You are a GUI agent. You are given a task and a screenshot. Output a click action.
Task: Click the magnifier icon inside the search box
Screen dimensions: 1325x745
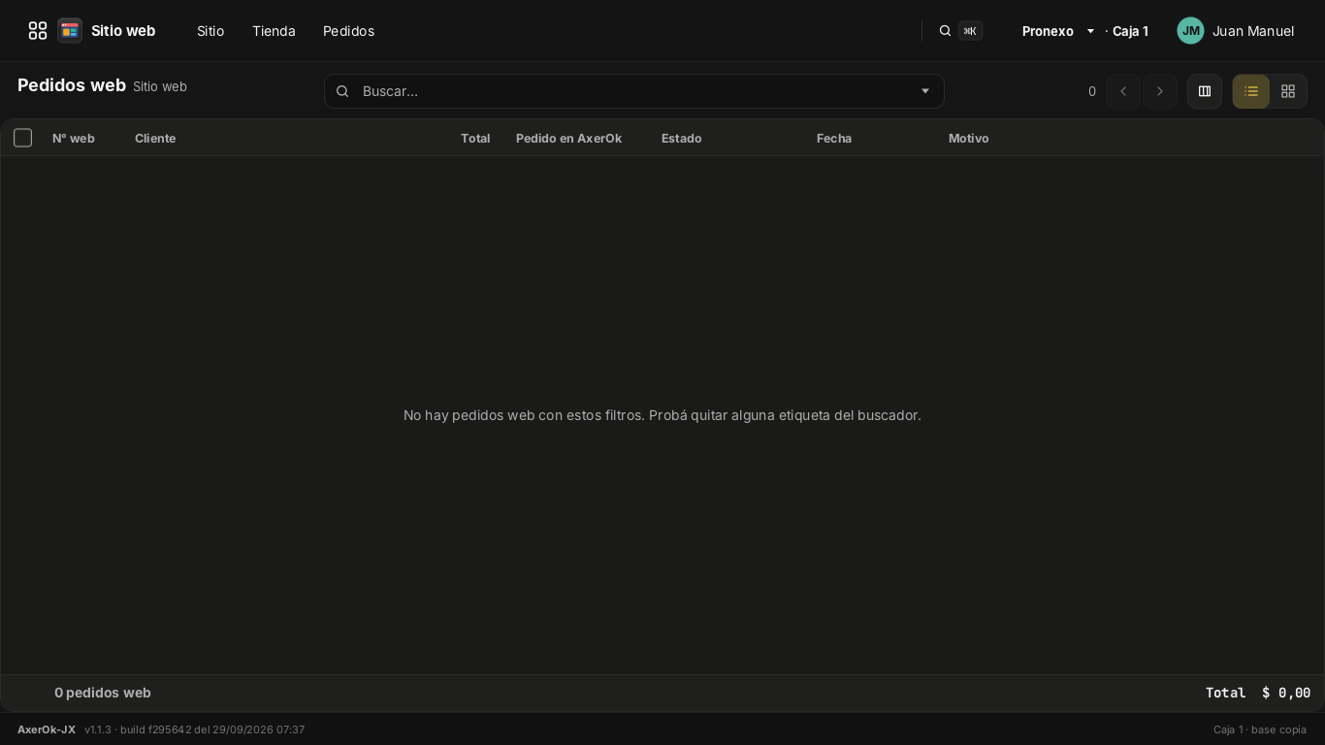(342, 91)
